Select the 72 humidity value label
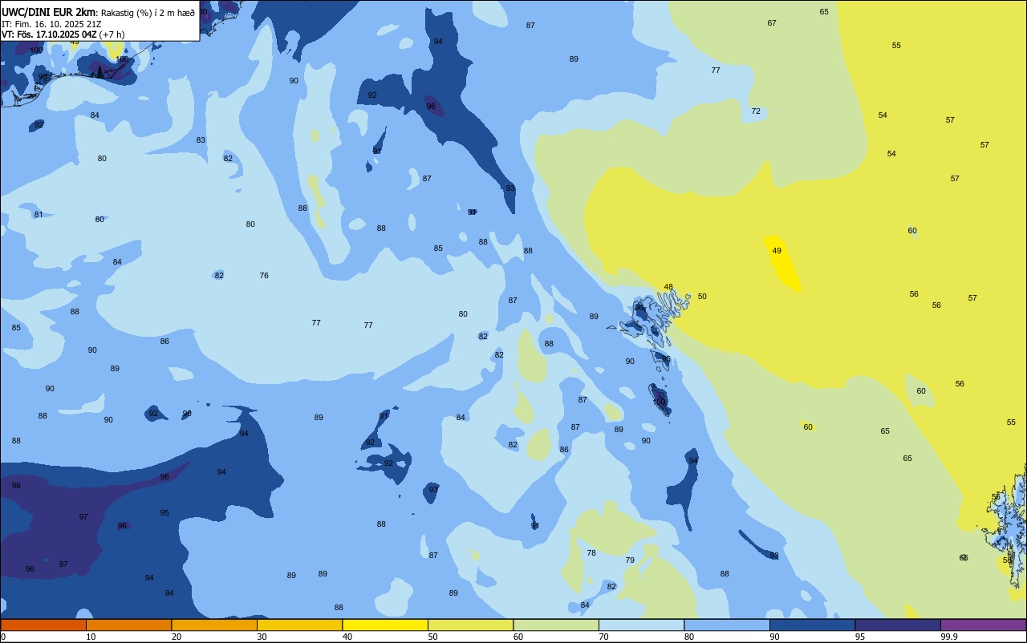The image size is (1027, 643). click(x=756, y=111)
